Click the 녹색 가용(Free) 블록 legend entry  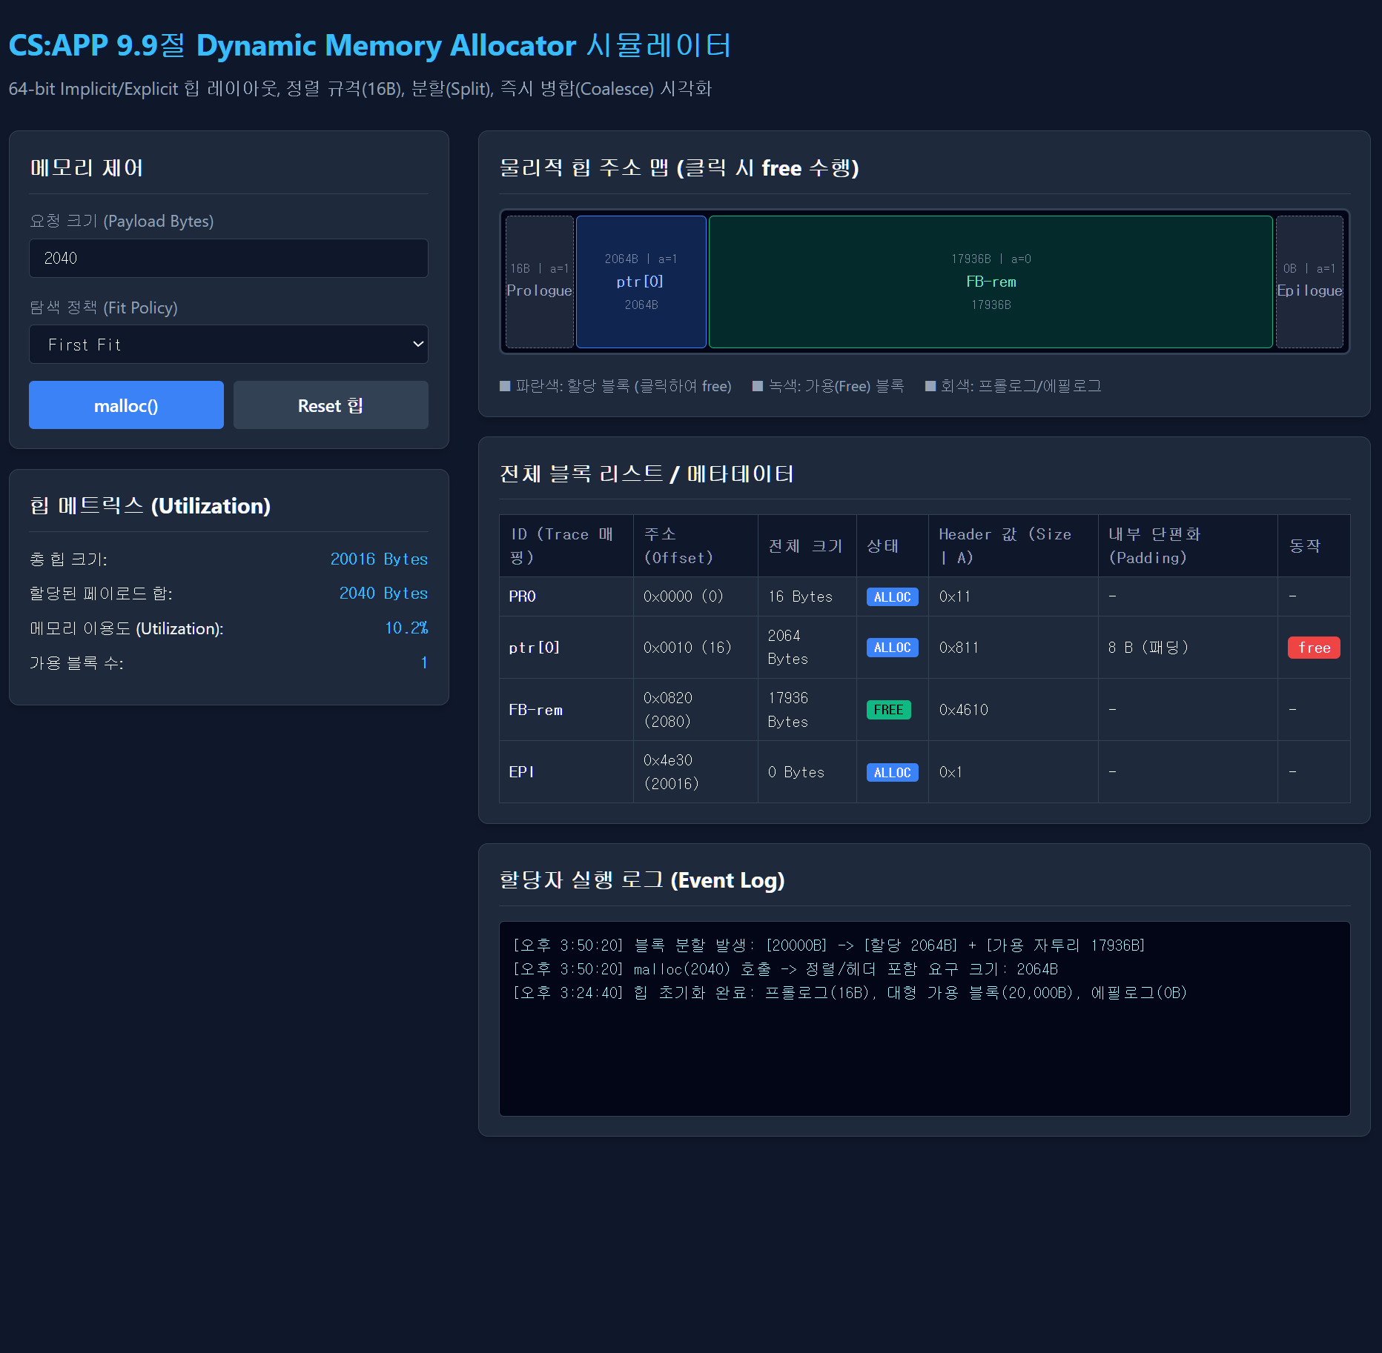tap(828, 386)
